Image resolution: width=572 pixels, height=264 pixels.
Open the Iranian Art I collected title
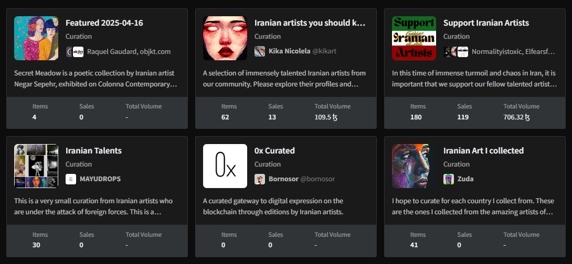tap(483, 151)
